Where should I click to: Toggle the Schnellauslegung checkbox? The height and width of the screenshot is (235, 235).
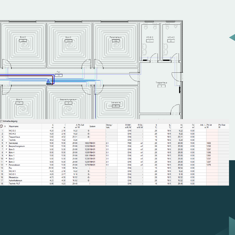(1, 121)
